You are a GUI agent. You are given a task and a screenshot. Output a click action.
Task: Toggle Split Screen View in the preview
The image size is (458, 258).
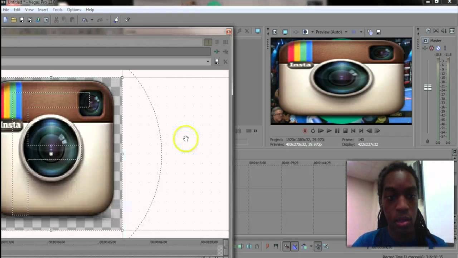coord(305,32)
